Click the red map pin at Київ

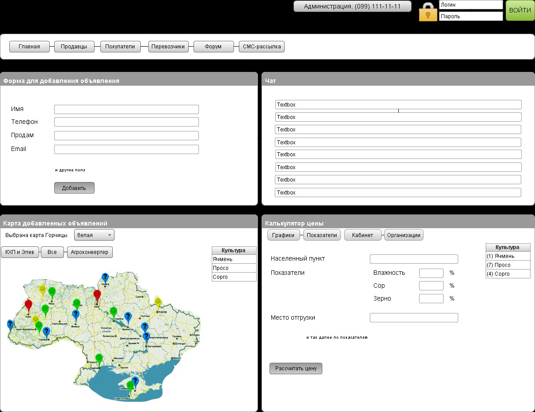click(97, 296)
